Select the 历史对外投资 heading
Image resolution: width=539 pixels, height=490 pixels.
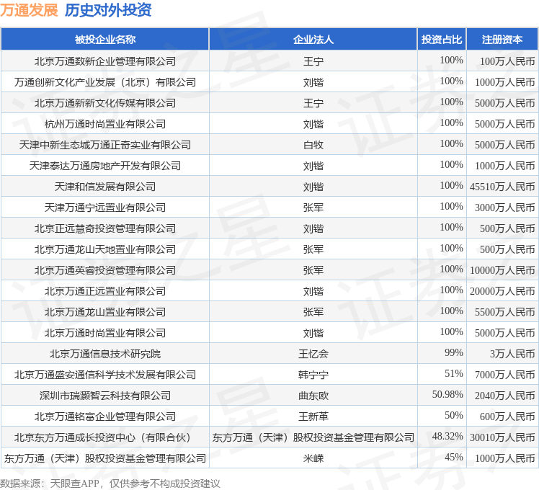click(108, 10)
